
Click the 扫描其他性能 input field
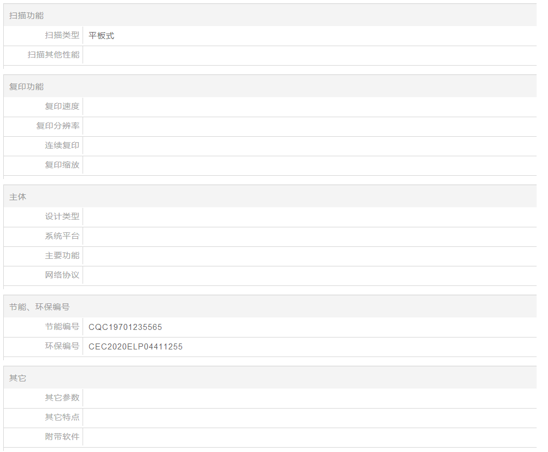(309, 55)
